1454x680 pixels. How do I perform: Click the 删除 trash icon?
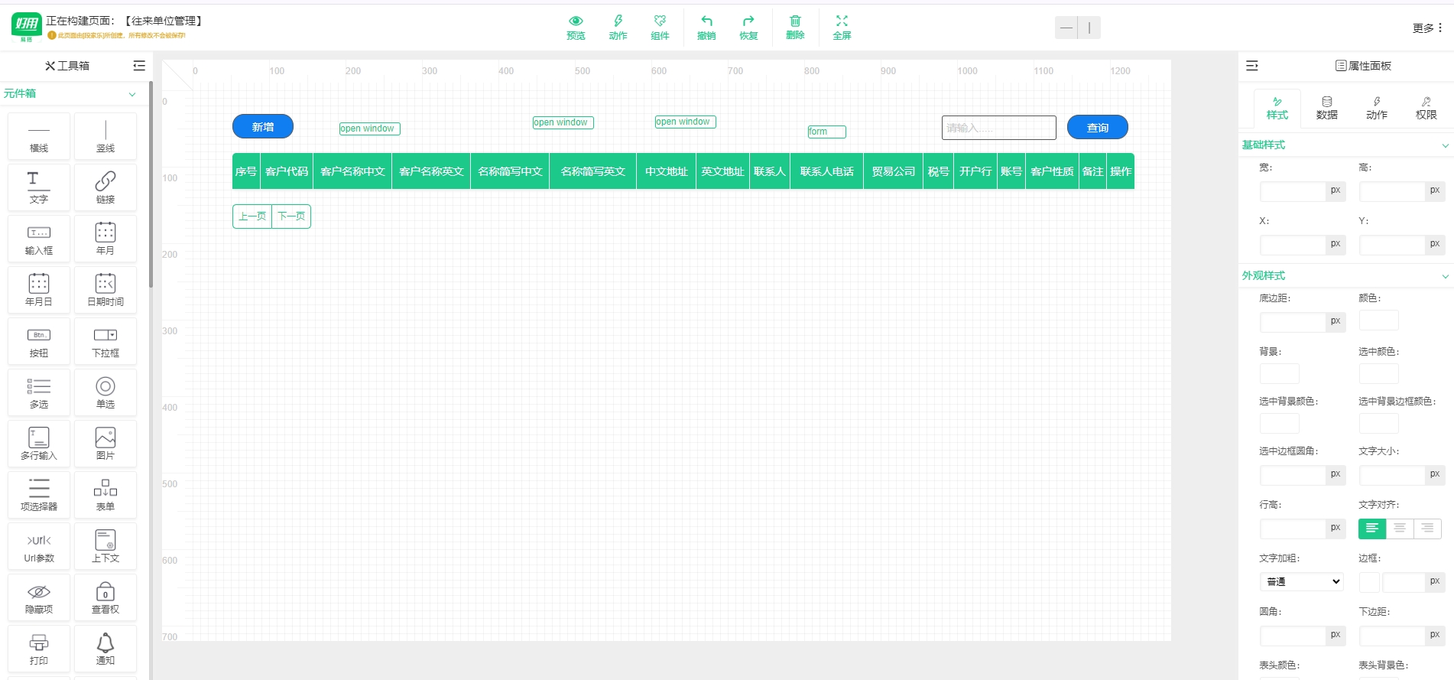tap(795, 27)
